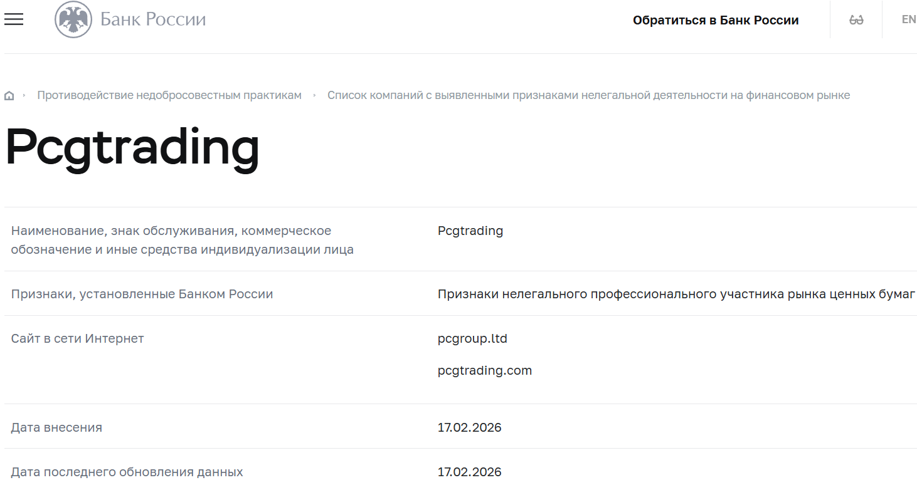The height and width of the screenshot is (490, 917).
Task: Click the eyeglasses icon for visually impaired mode
Action: pos(855,19)
